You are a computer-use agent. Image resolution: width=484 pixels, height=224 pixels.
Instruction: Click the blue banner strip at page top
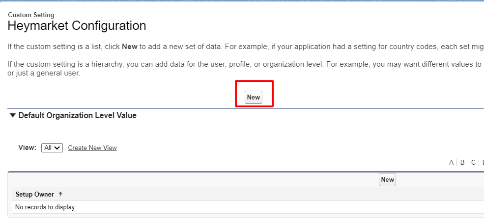tap(242, 1)
